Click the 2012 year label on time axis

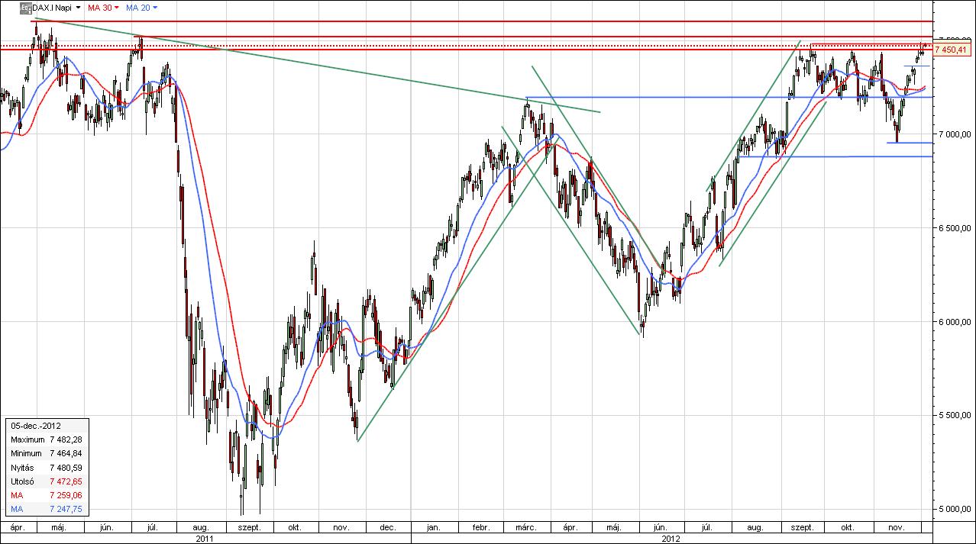[672, 538]
